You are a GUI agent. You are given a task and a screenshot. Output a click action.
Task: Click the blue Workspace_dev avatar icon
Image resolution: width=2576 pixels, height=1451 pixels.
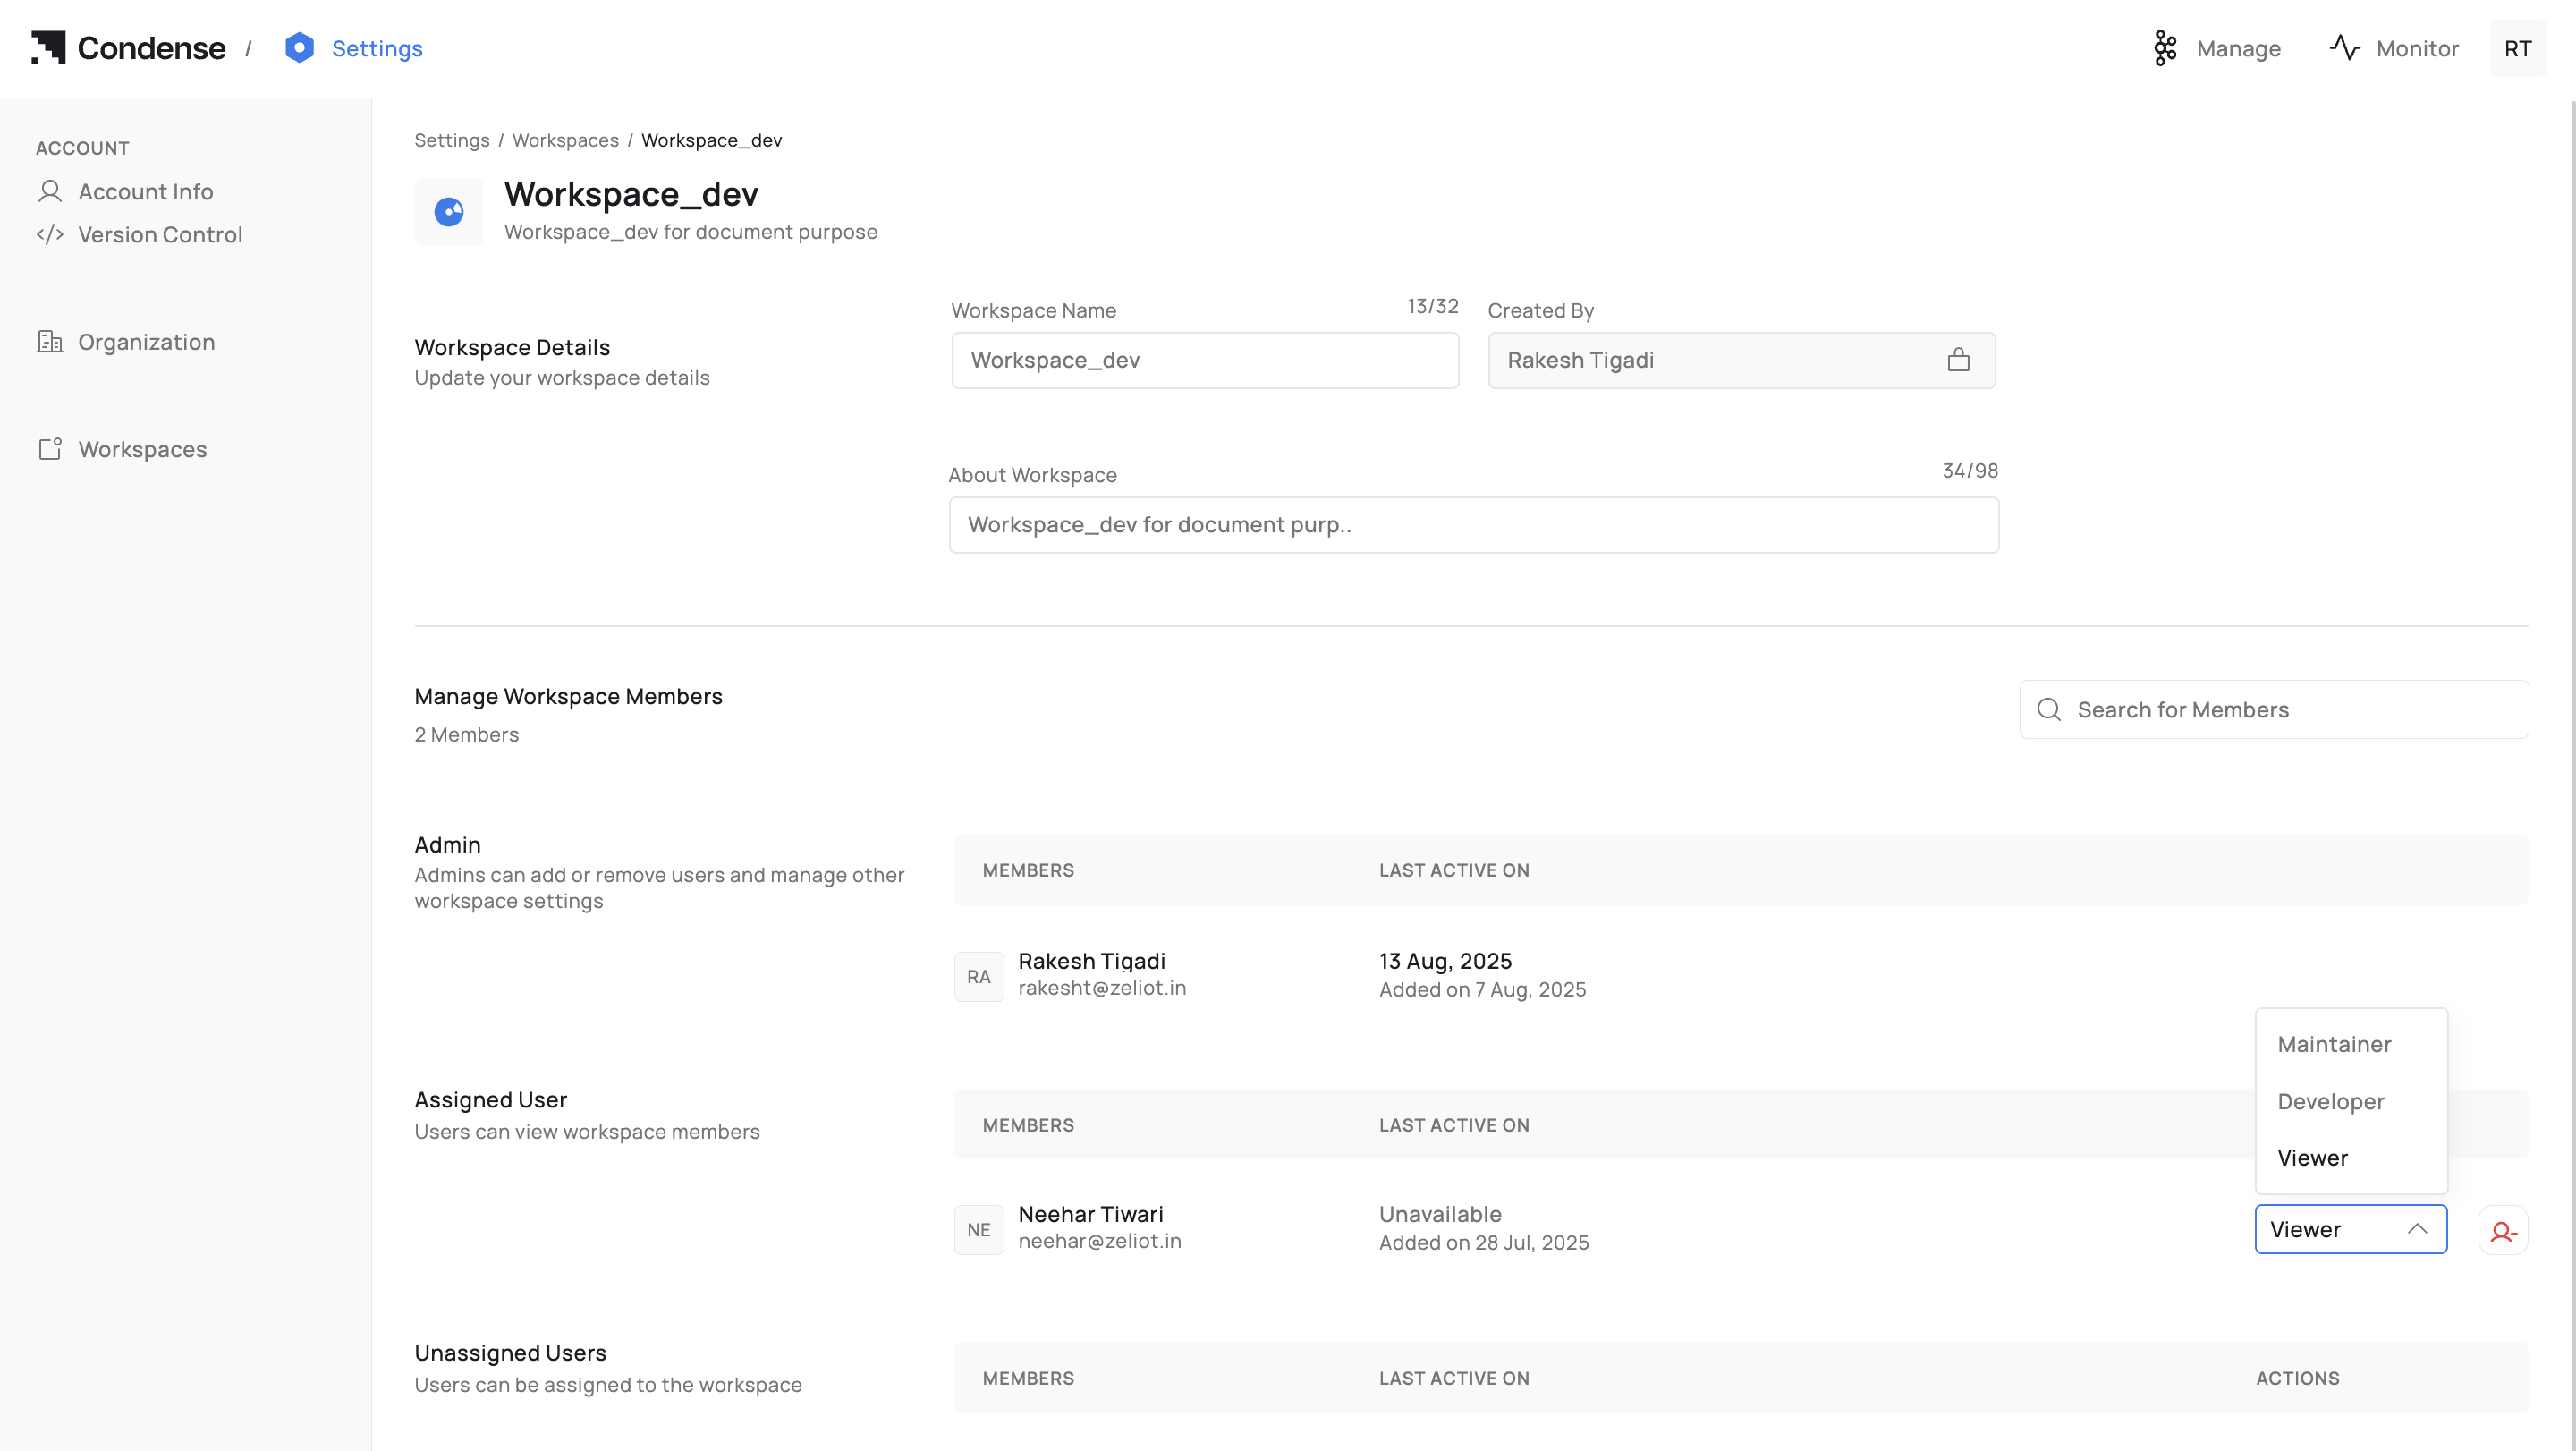click(x=449, y=212)
